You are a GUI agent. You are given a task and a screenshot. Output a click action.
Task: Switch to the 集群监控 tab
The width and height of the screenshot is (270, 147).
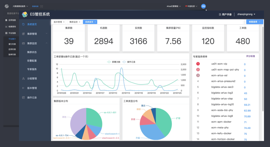point(73,22)
